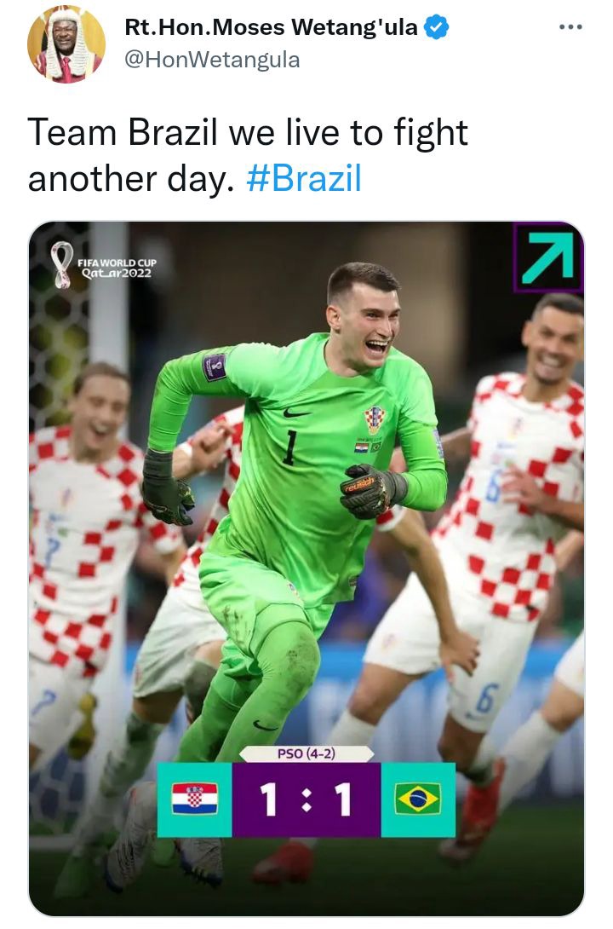
Task: Click the Croatia crest on the green jersey
Action: click(x=374, y=419)
